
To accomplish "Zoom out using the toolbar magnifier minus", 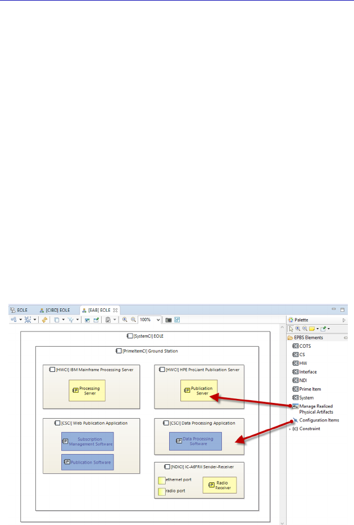I will click(133, 320).
